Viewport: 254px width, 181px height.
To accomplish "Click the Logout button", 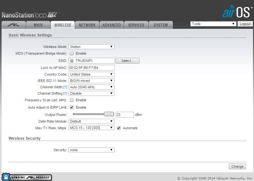I will point(245,24).
